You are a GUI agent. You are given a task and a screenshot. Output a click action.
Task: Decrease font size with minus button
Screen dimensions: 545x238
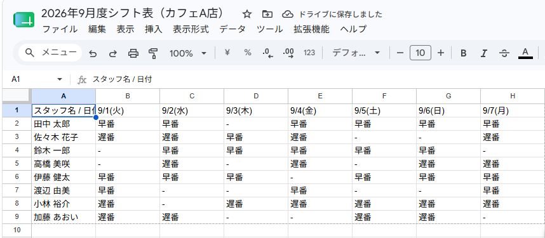click(x=400, y=53)
